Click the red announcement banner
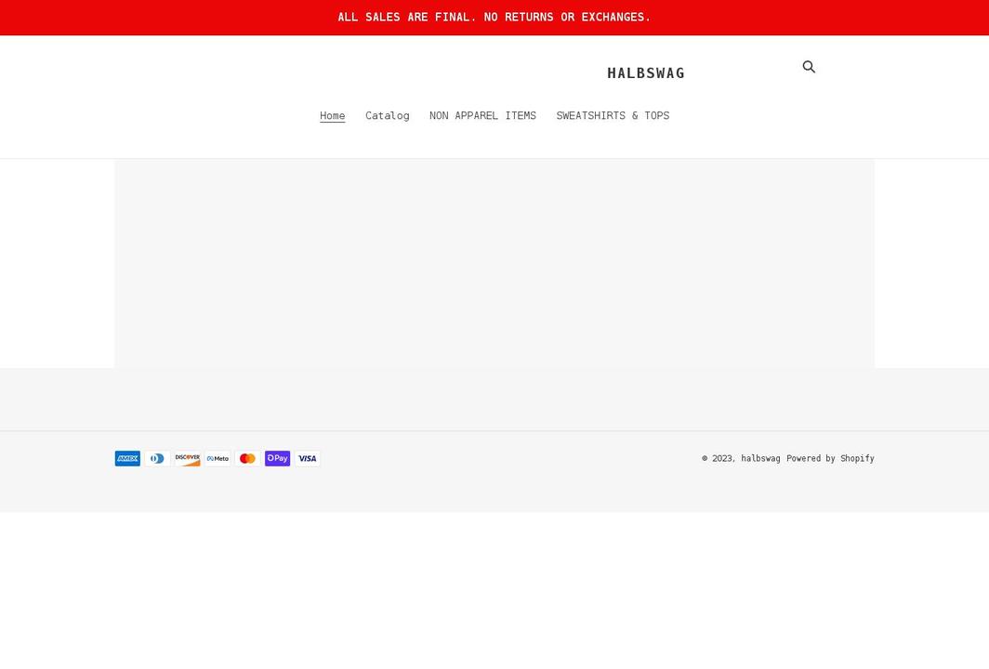989x669 pixels. [494, 17]
